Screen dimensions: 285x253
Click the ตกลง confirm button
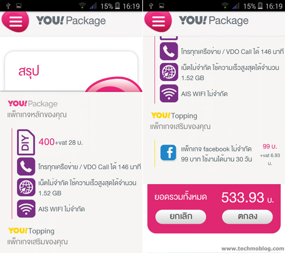point(247,216)
